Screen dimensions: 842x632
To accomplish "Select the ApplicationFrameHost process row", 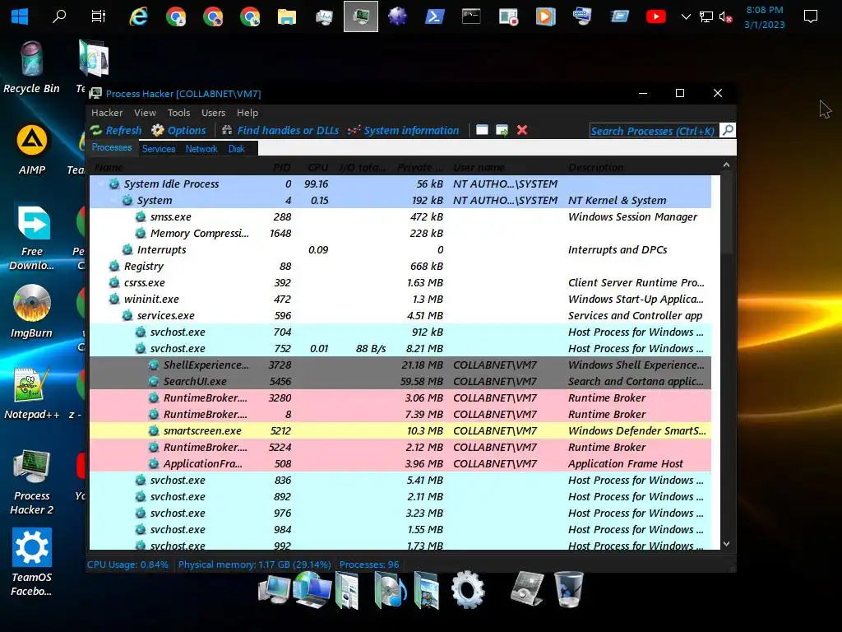I will 400,464.
